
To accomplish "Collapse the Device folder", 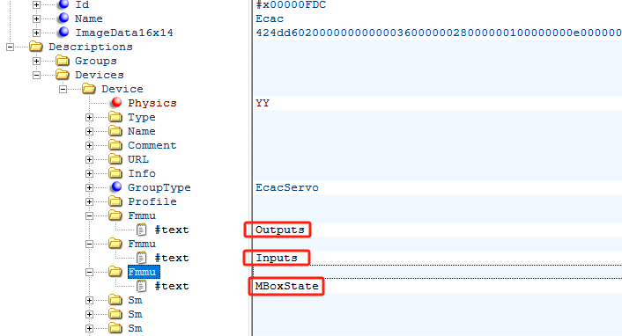I will pyautogui.click(x=63, y=89).
